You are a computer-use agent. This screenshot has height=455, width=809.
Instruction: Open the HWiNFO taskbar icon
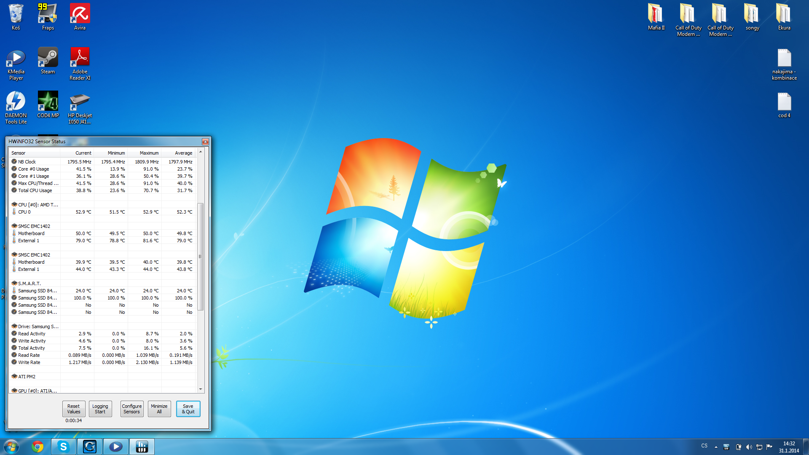[142, 447]
